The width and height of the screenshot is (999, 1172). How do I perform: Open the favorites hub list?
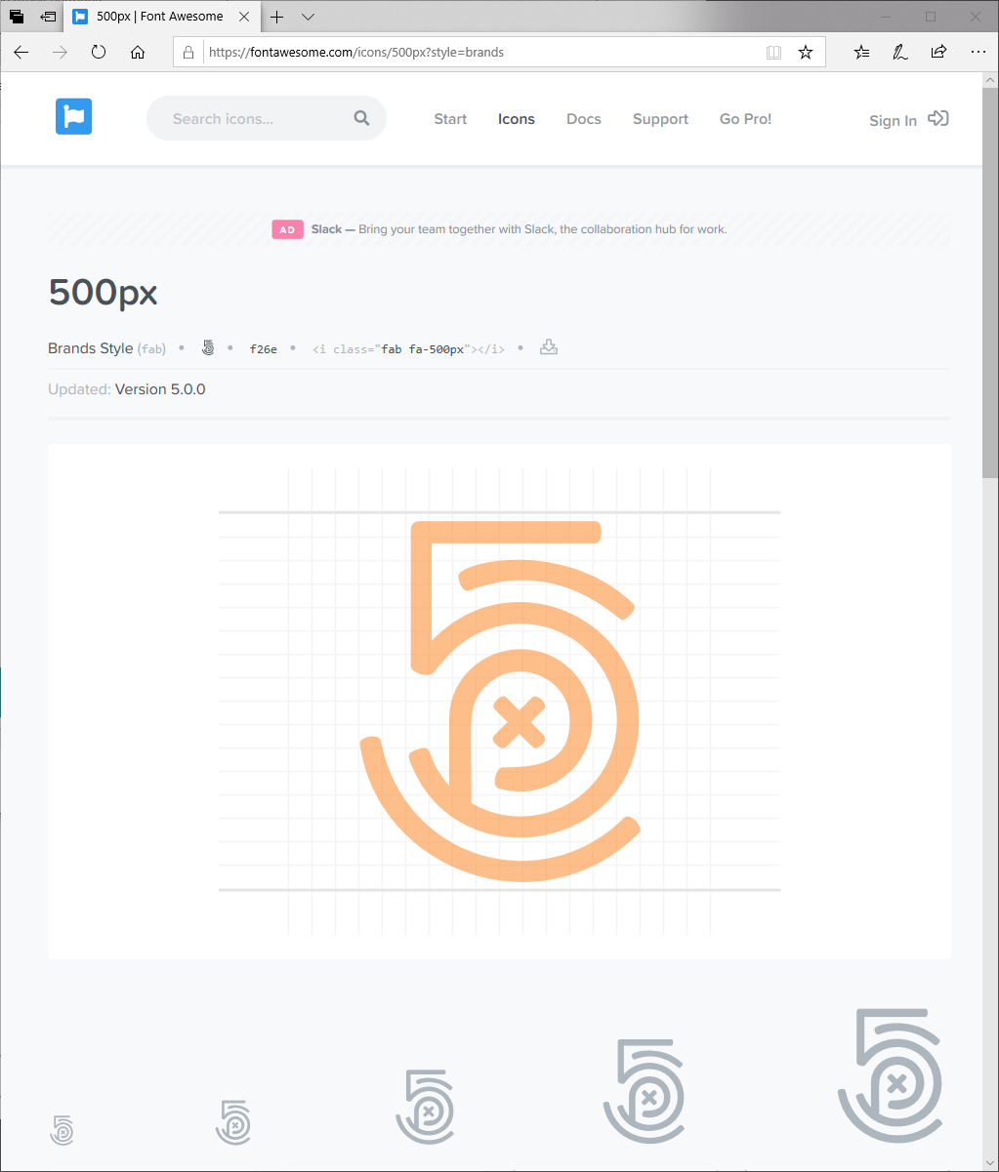click(x=861, y=53)
